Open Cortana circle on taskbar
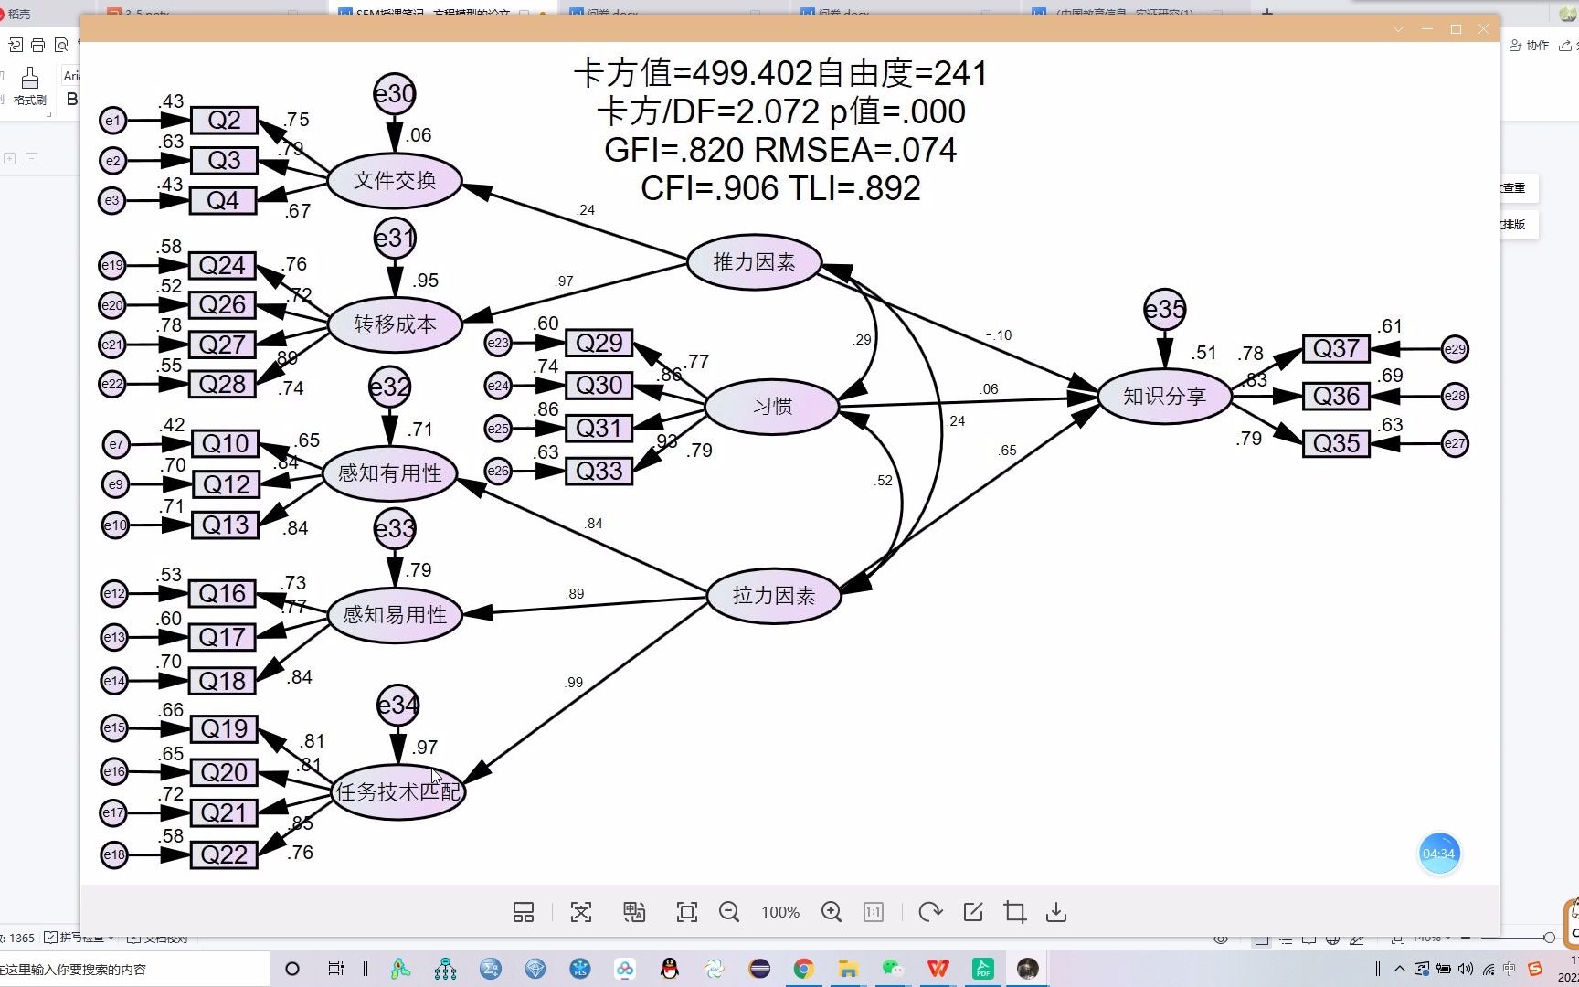1579x987 pixels. pyautogui.click(x=292, y=969)
